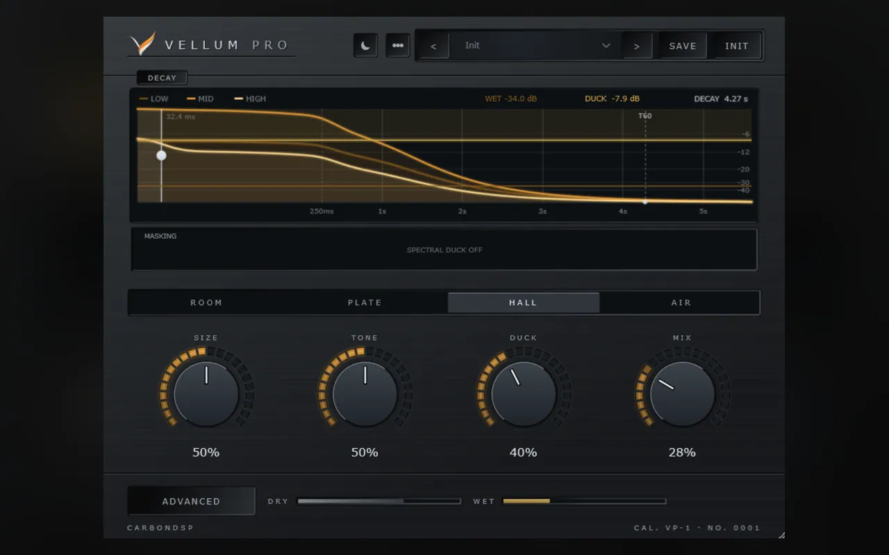Toggle LOW band legend

[154, 99]
